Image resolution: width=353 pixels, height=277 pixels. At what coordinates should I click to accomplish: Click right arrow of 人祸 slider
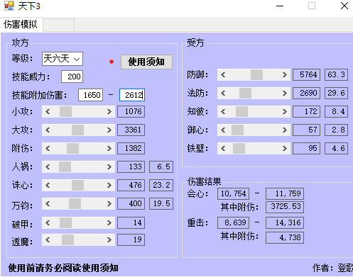coord(109,166)
